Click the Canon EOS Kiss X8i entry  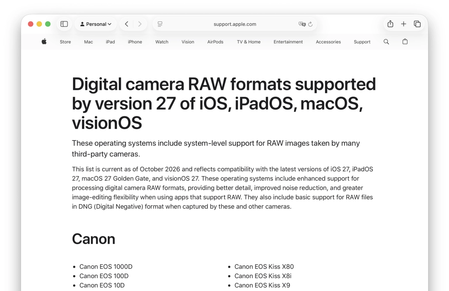point(263,276)
